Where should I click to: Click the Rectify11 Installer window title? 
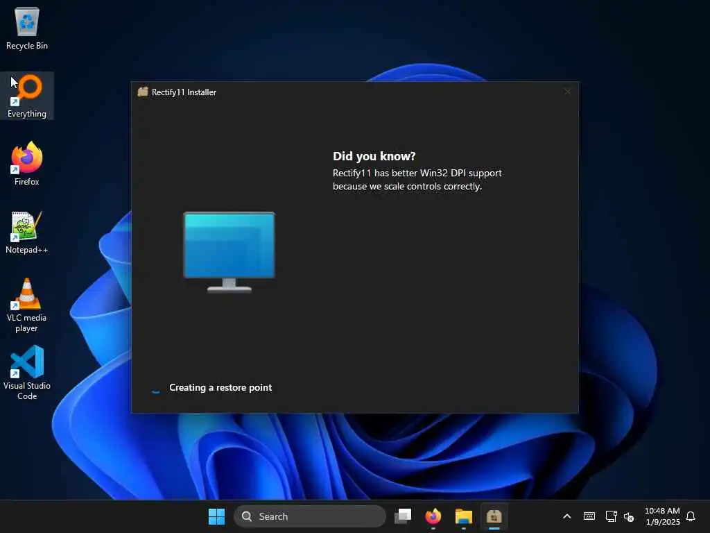click(x=184, y=92)
